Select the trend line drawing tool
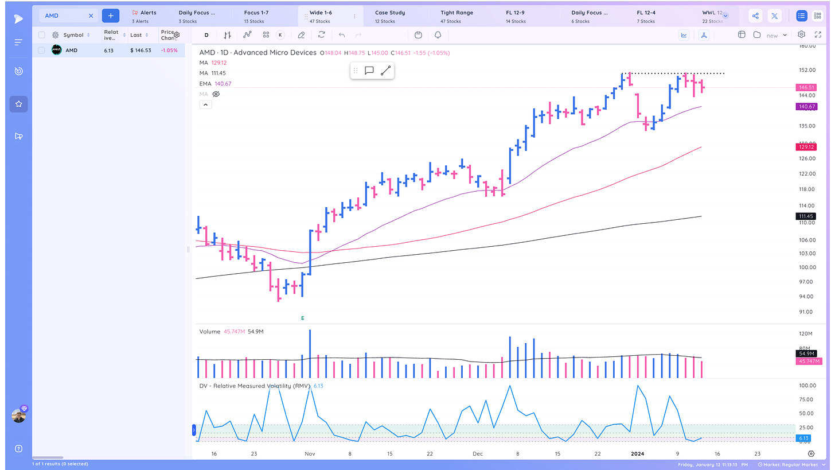 [385, 71]
